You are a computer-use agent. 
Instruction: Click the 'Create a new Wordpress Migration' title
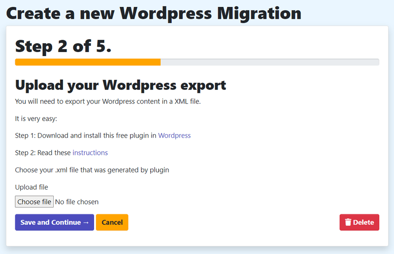coord(154,14)
